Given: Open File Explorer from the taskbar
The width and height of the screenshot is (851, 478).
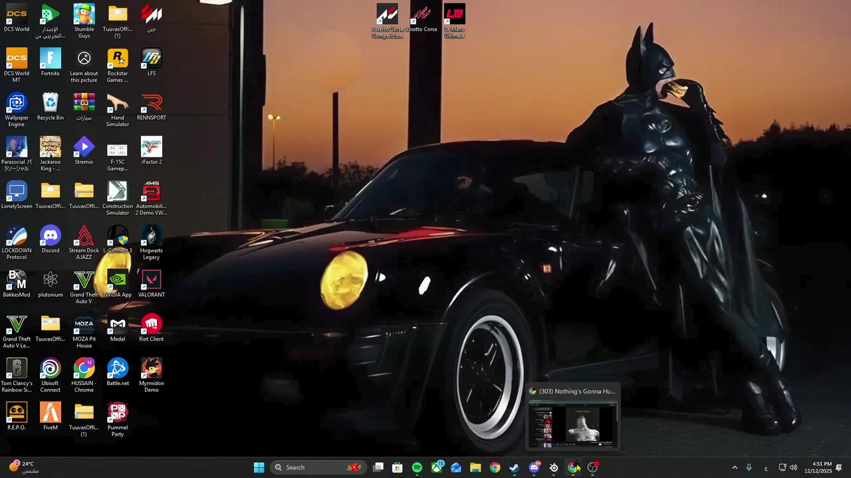Looking at the screenshot, I should [x=475, y=467].
